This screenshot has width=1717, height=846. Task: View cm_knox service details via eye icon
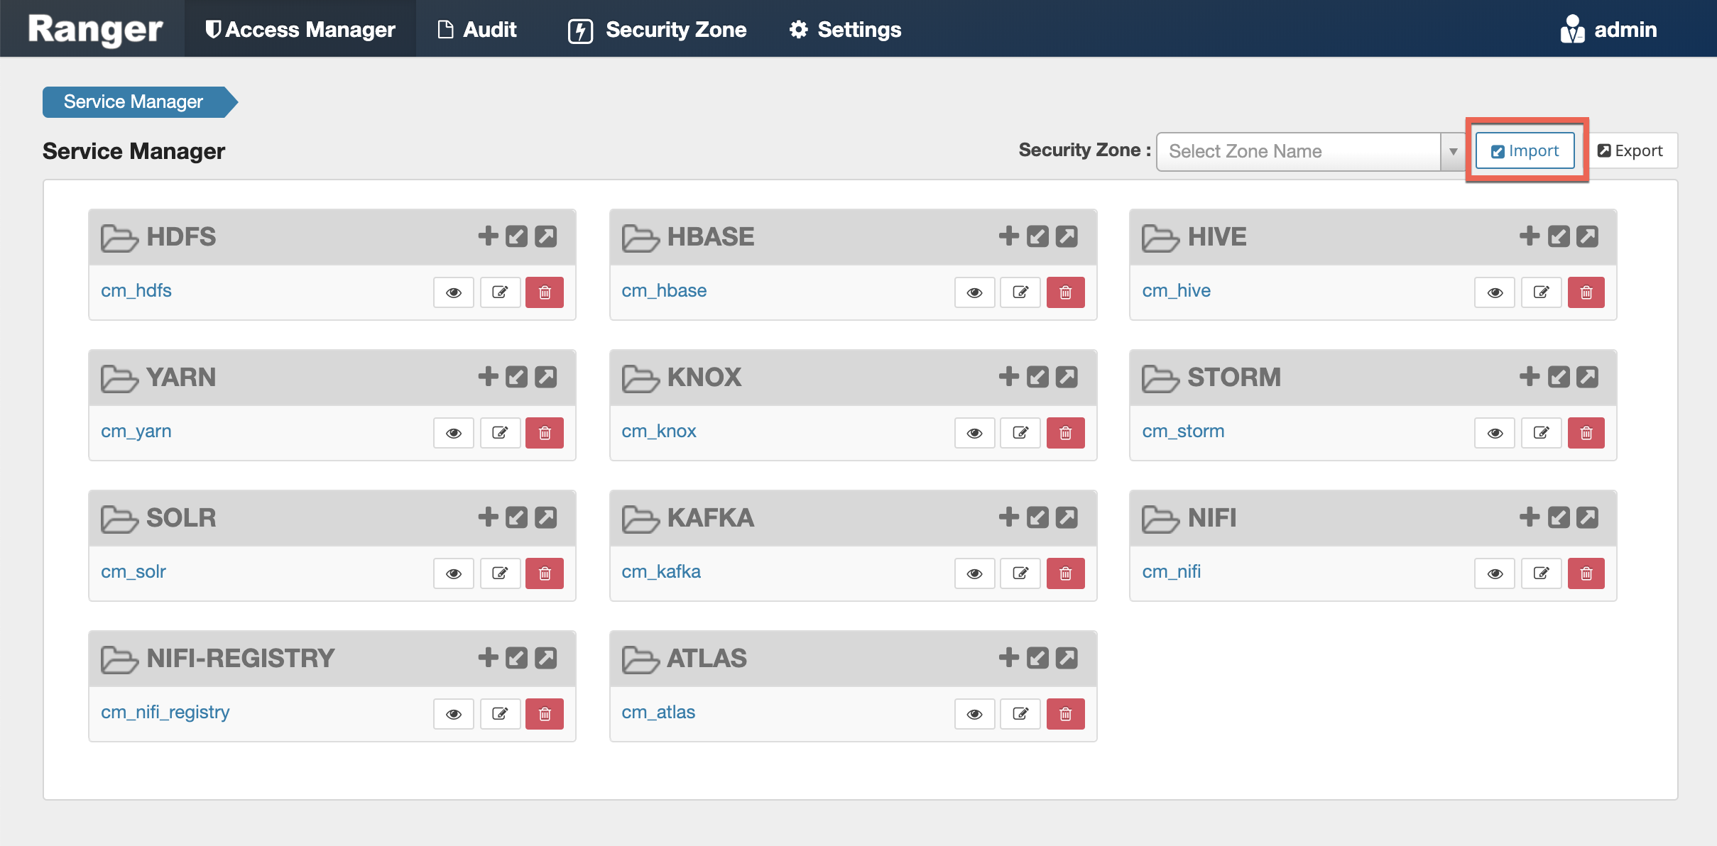[x=974, y=433]
